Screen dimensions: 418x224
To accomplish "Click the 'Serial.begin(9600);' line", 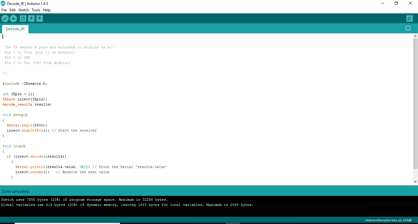I will pos(27,125).
